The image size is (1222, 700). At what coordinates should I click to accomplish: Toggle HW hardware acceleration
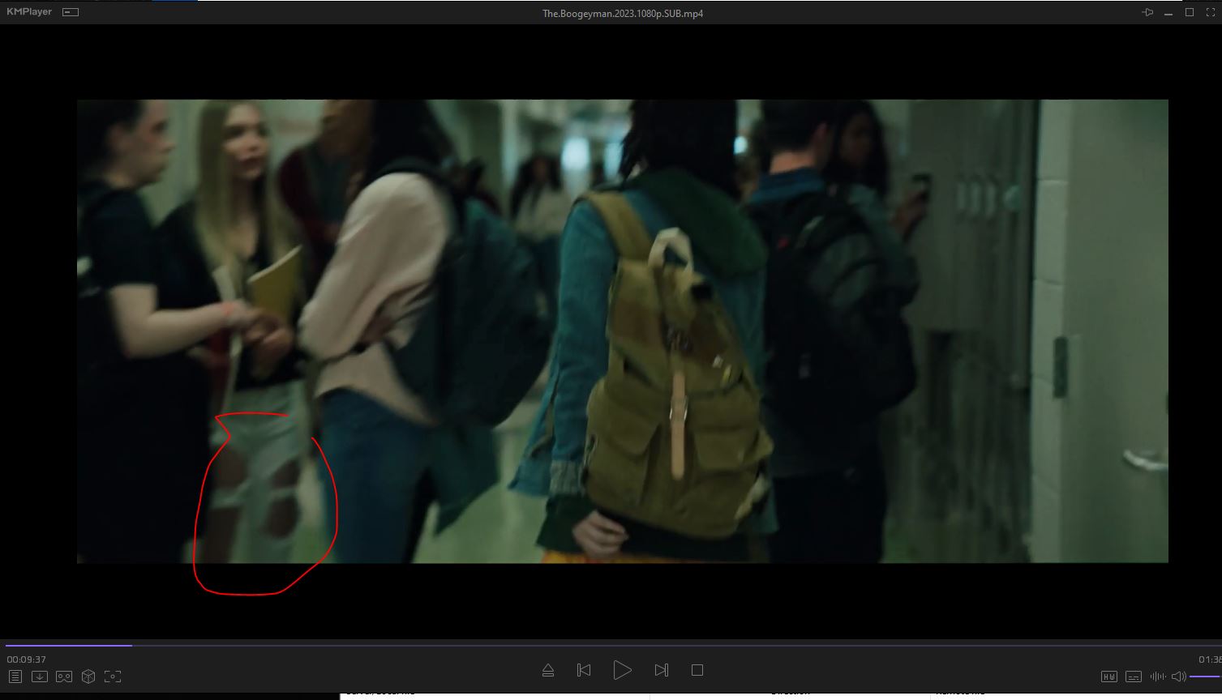pos(1108,677)
